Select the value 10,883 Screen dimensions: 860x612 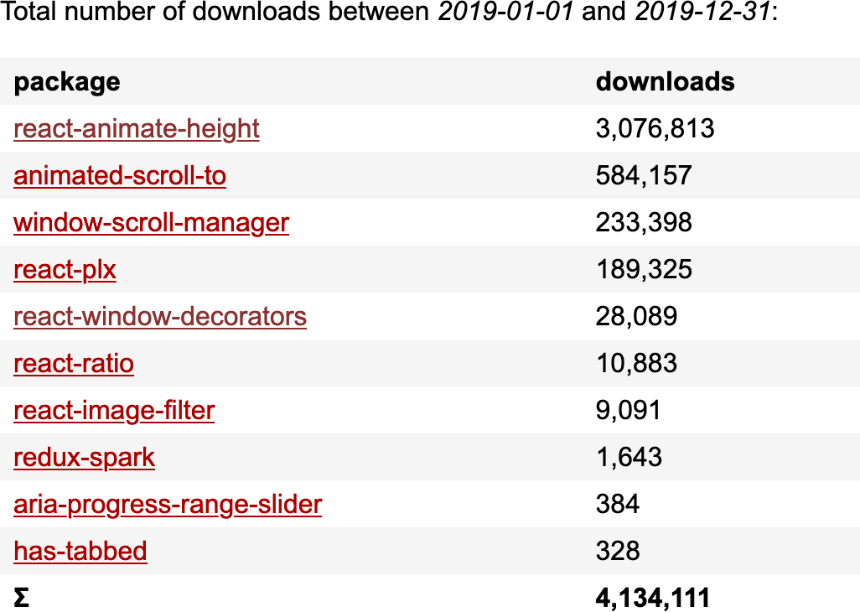[637, 364]
